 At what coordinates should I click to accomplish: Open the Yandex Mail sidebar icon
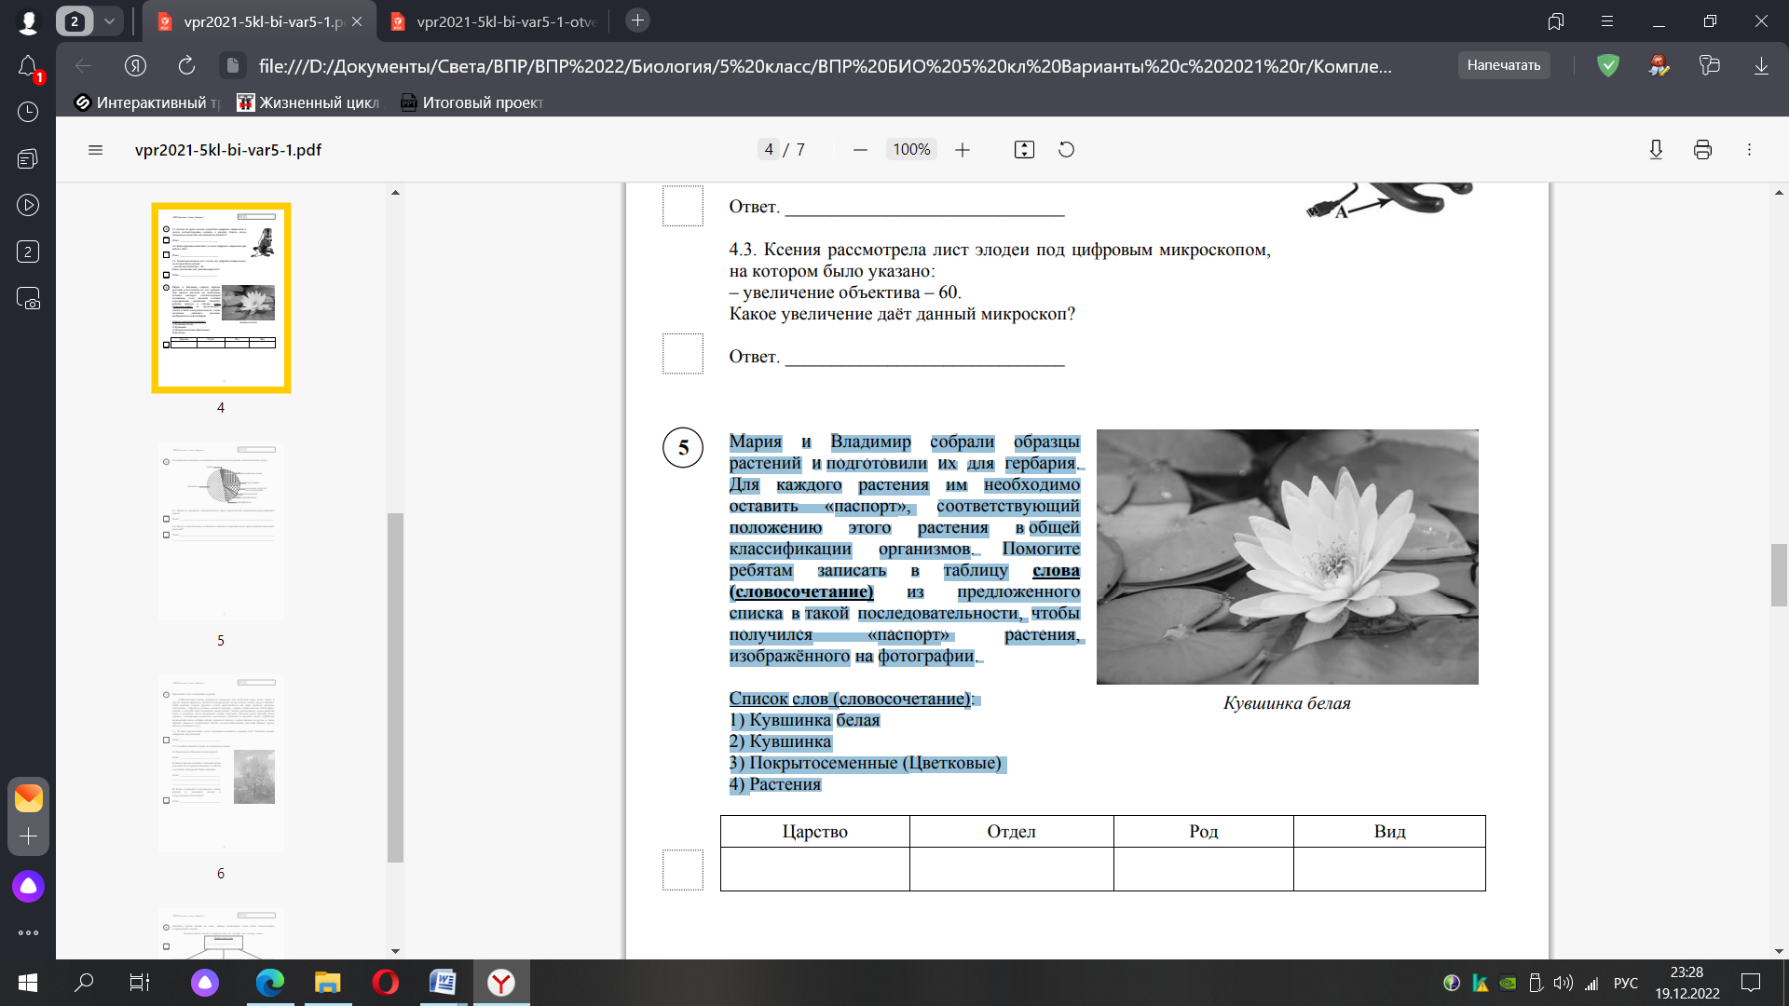[28, 798]
